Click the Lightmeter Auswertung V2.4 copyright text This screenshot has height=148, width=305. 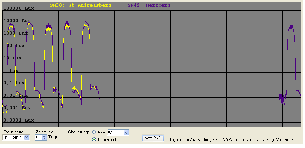[x=235, y=139]
